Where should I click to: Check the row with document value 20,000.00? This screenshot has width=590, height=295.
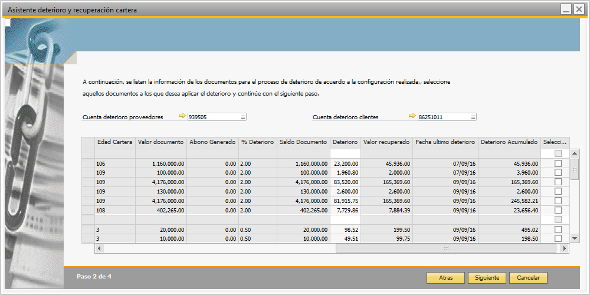pyautogui.click(x=558, y=229)
